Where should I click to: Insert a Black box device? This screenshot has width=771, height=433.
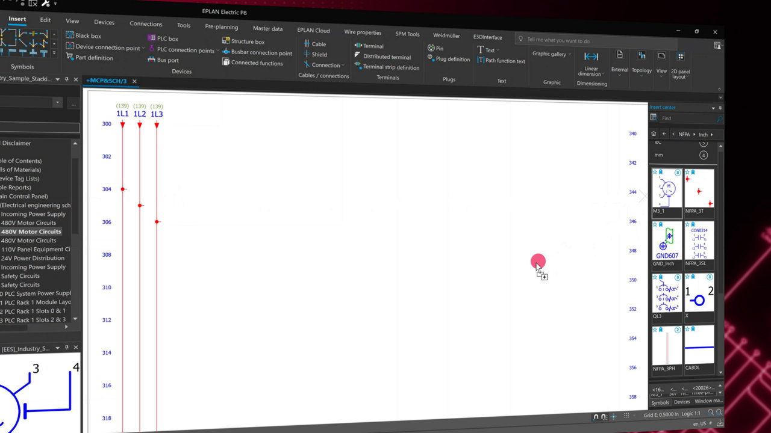point(84,35)
